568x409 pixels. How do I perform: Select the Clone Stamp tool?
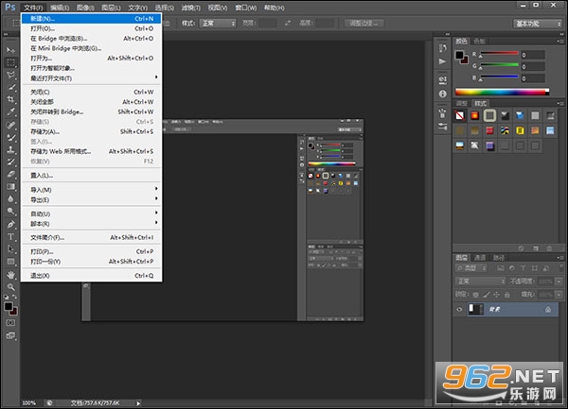[x=10, y=149]
